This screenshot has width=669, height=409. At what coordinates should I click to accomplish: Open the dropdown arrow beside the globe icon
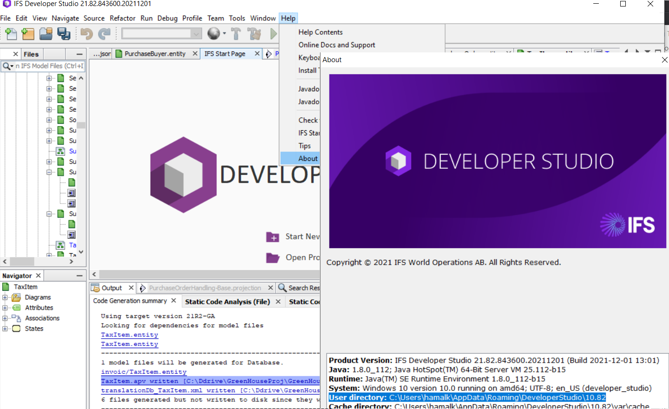224,33
